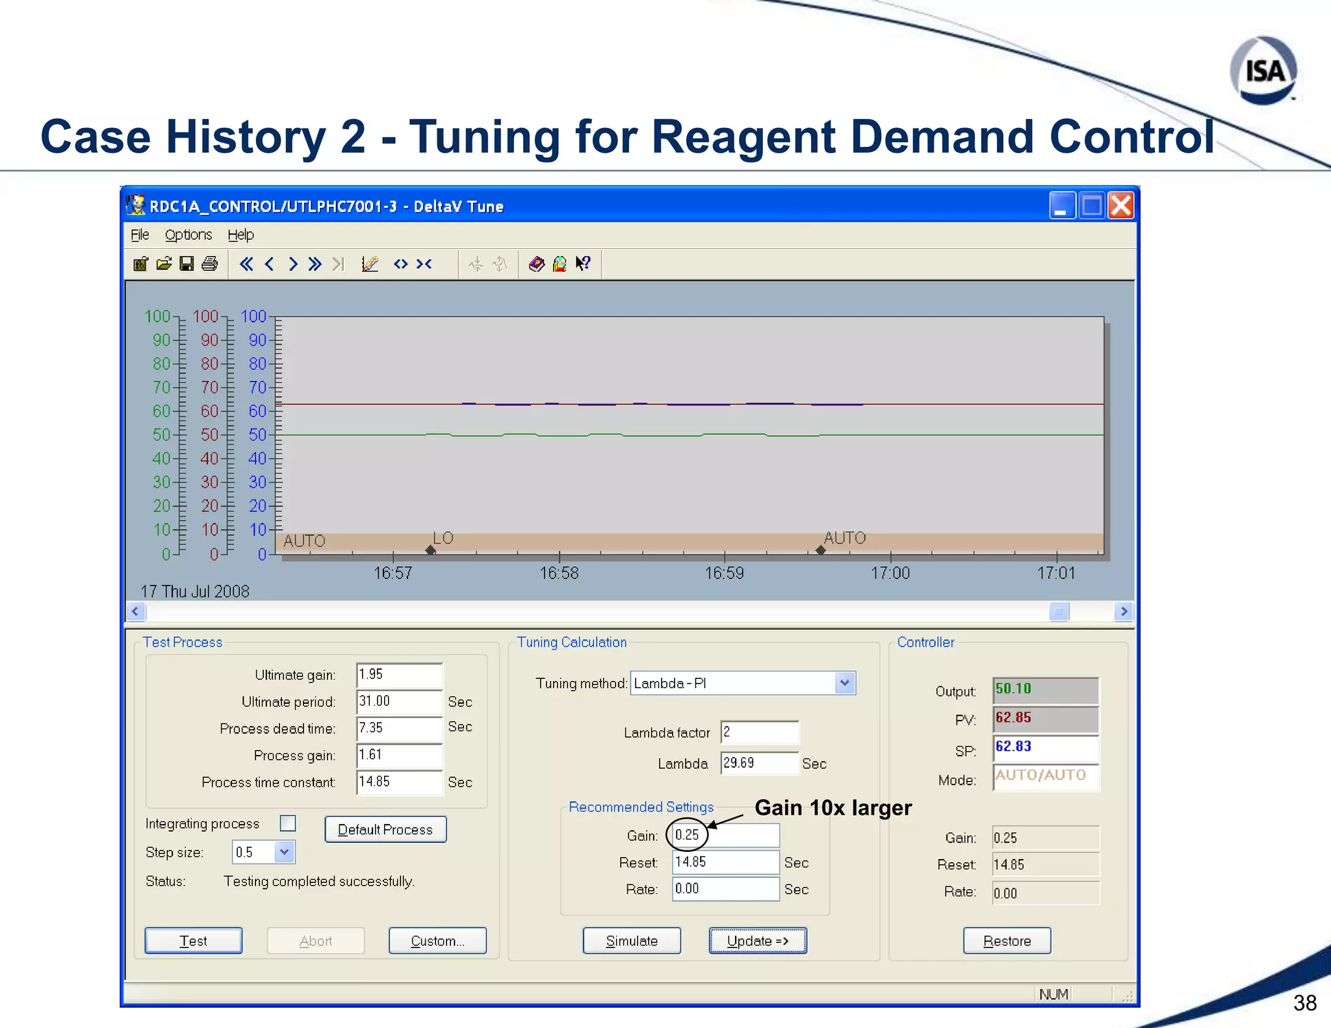
Task: Click the Restore button
Action: 1007,941
